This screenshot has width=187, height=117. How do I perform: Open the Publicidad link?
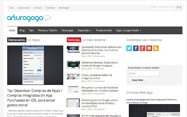coord(50,8)
